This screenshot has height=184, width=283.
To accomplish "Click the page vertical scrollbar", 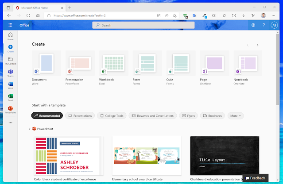I will [x=278, y=69].
